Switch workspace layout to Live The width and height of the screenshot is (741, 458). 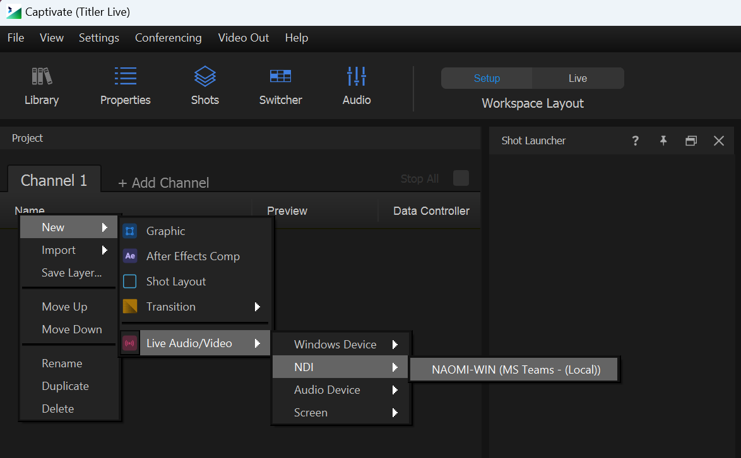pos(578,78)
